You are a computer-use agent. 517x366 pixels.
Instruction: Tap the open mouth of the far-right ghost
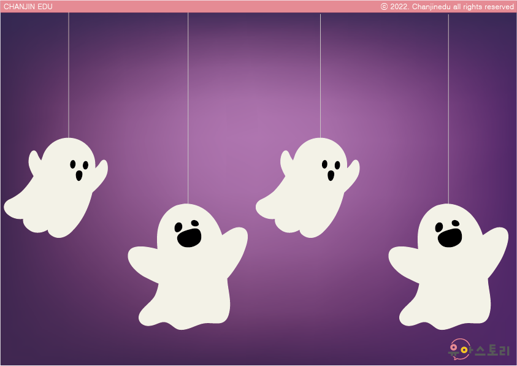(450, 238)
